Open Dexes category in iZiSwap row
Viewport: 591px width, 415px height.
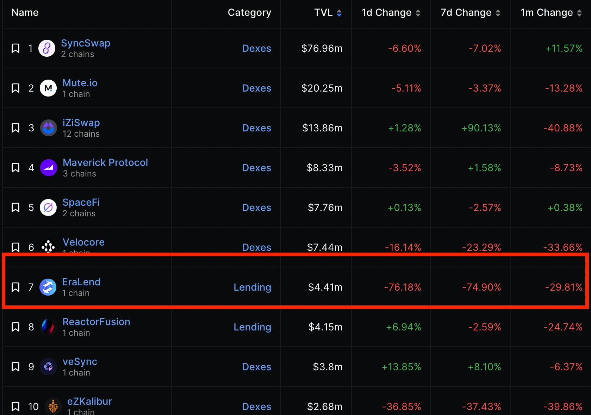pos(256,128)
